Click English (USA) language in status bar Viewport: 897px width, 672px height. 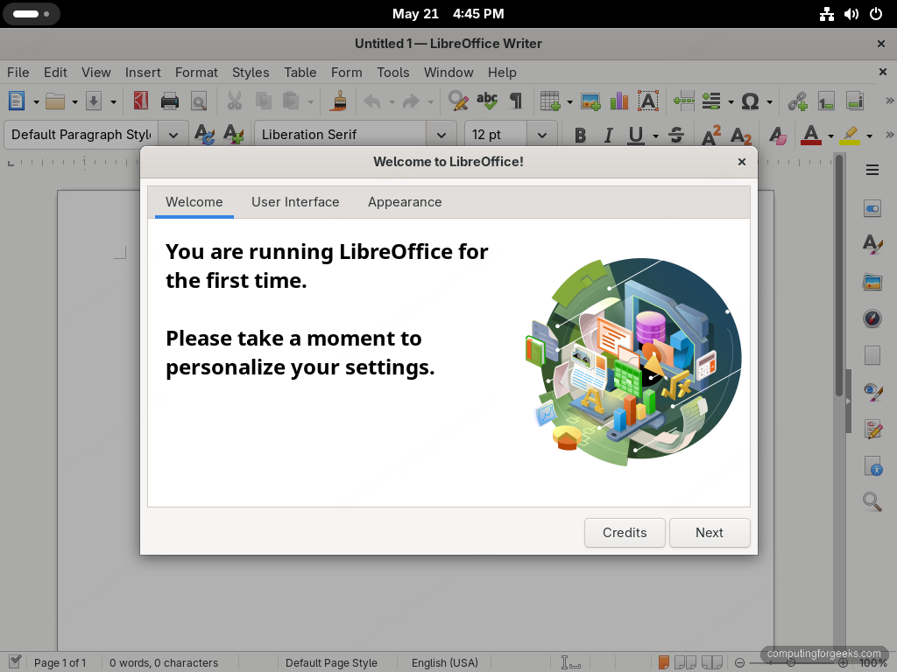445,663
